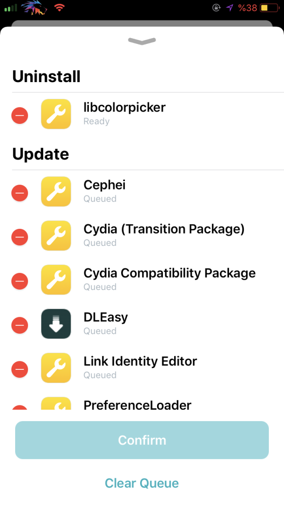Screen dimensions: 284x507
Task: Remove Cydia Compatibility Package from the queue
Action: 19,281
